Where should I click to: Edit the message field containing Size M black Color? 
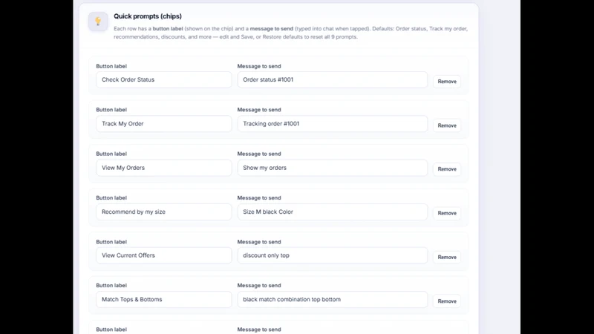[x=332, y=212]
